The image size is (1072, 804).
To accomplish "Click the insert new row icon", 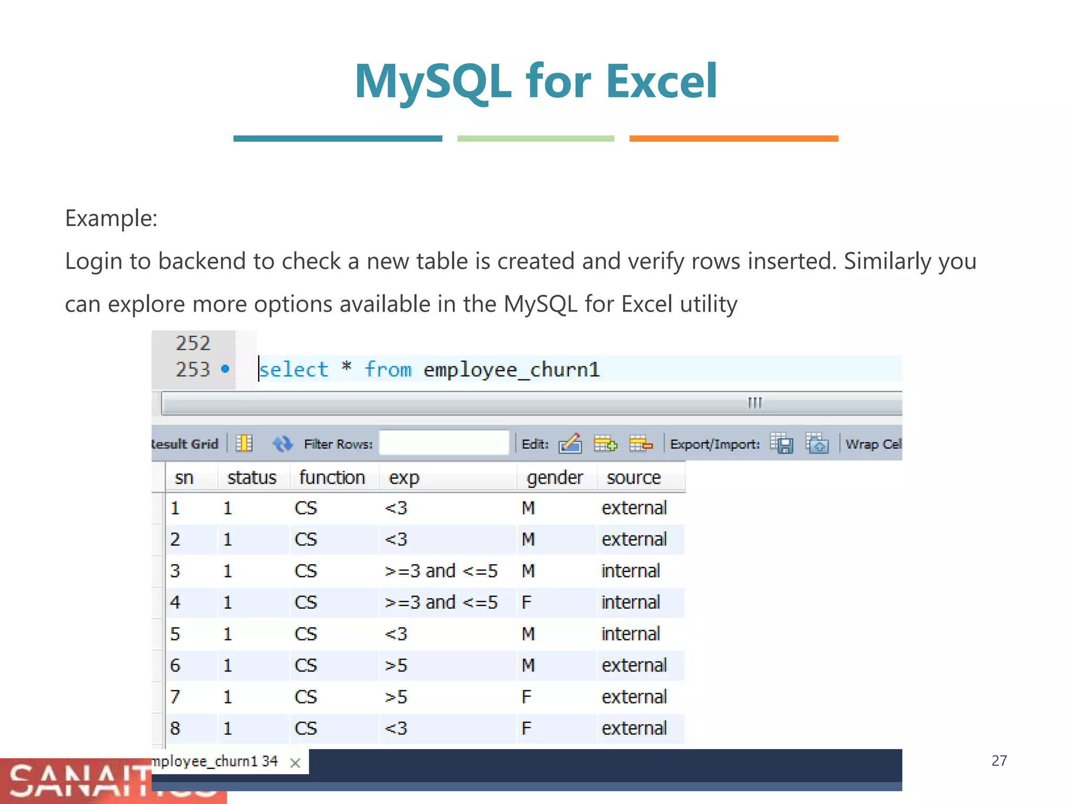I will click(605, 444).
